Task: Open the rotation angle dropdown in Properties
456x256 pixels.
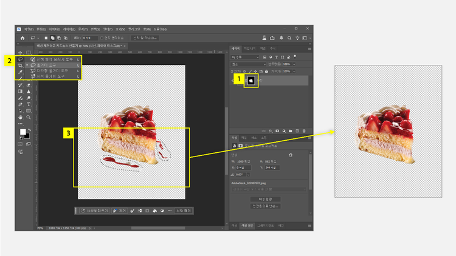Action: click(x=248, y=175)
